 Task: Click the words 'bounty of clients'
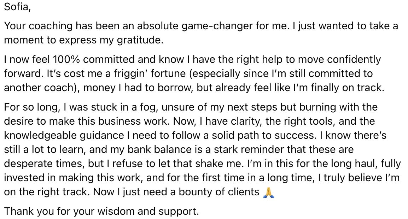click(219, 192)
